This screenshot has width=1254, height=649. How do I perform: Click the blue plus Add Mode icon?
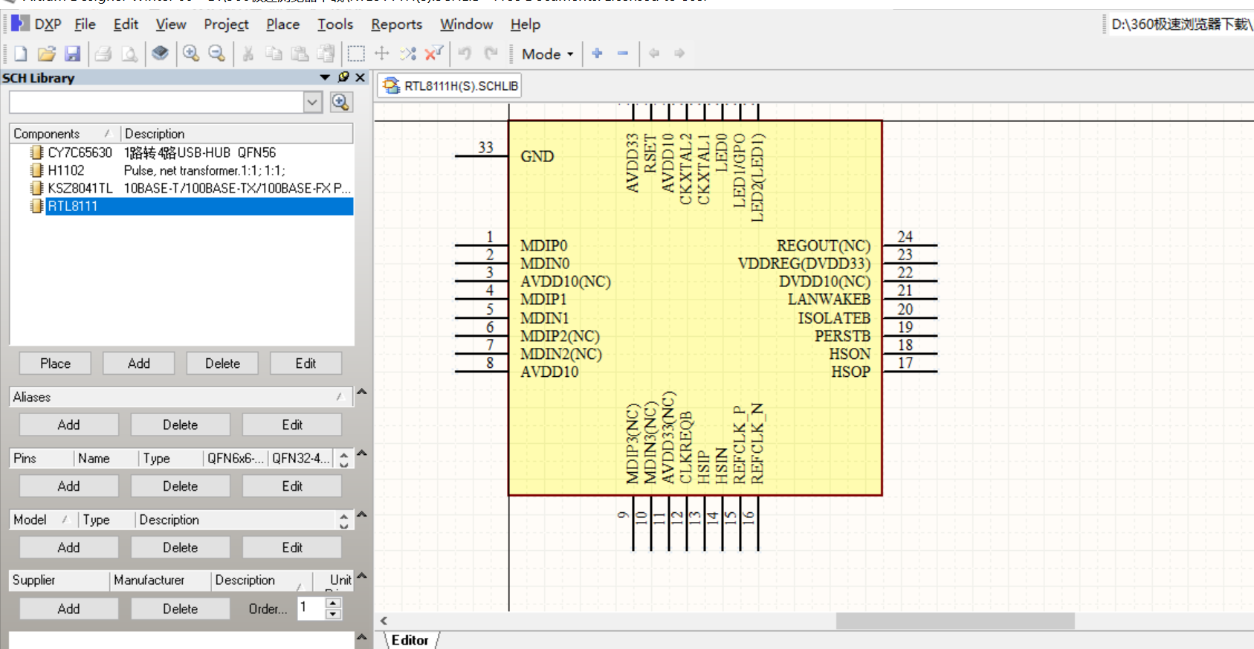click(x=597, y=54)
